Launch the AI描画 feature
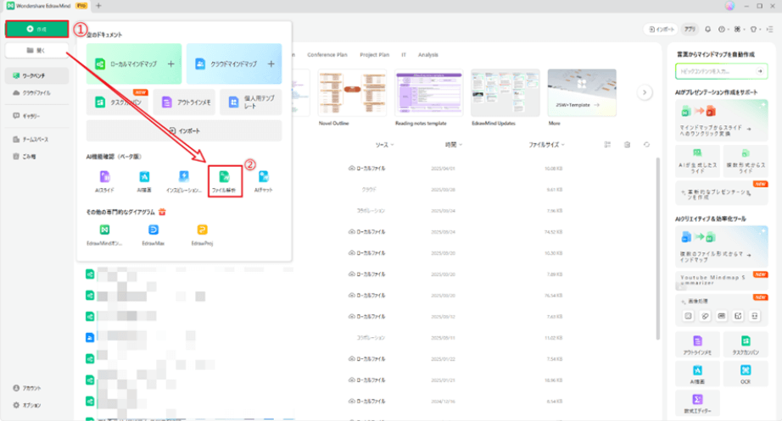The width and height of the screenshot is (782, 421). click(144, 181)
